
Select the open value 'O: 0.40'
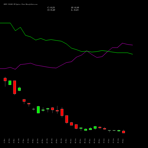point(51,10)
